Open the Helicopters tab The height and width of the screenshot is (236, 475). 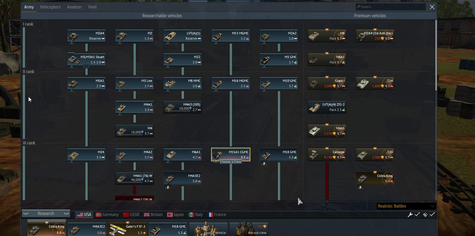coord(50,7)
